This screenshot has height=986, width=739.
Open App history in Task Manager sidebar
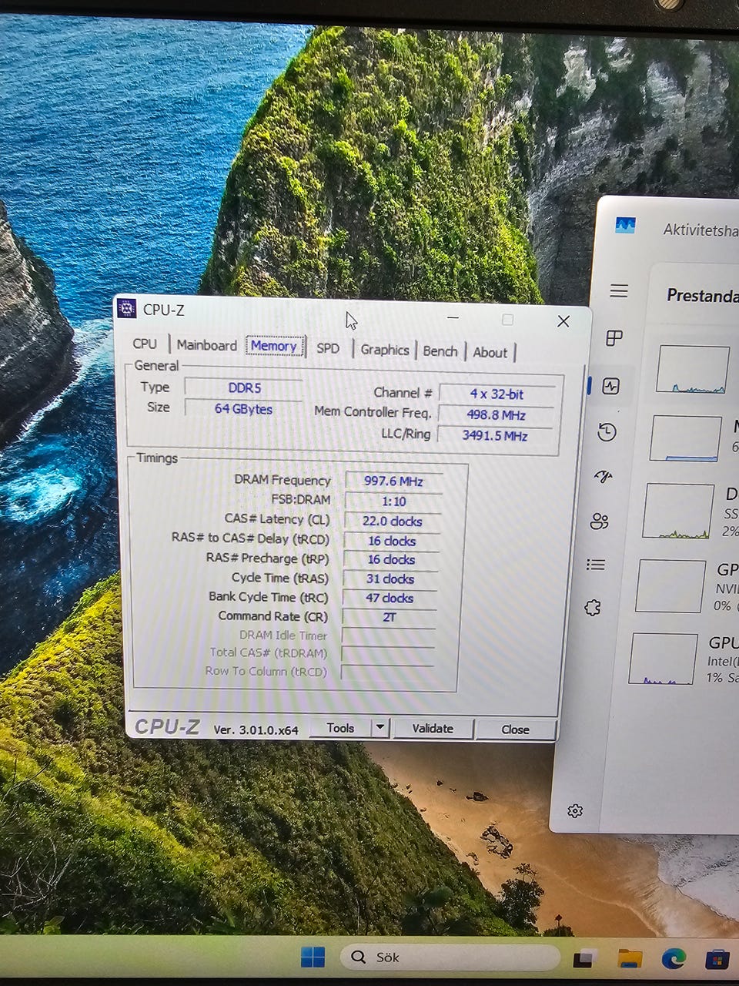607,432
